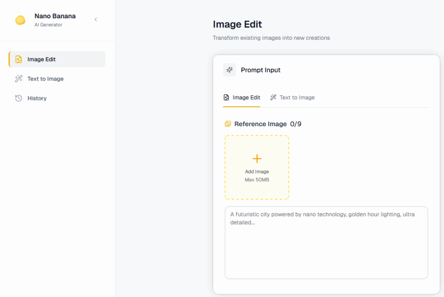This screenshot has width=444, height=297.
Task: Click the wand icon on the Text to Image tab
Action: pyautogui.click(x=273, y=98)
